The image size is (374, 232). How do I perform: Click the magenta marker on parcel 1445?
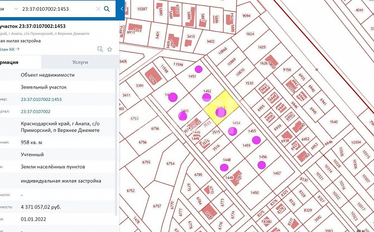[183, 116]
